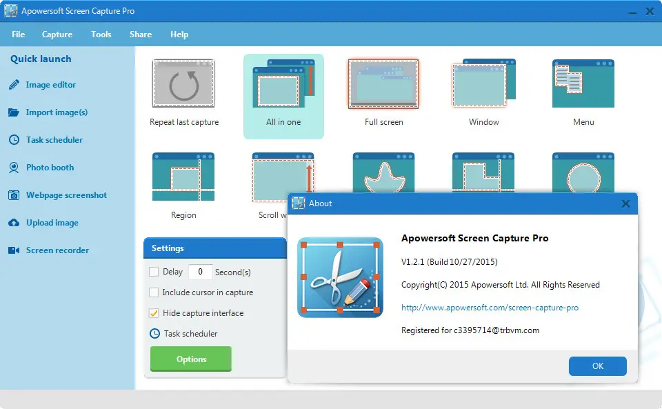This screenshot has width=662, height=409.
Task: Click the 'Apowersoft Screen Capture Pro' About heading
Action: pyautogui.click(x=474, y=238)
